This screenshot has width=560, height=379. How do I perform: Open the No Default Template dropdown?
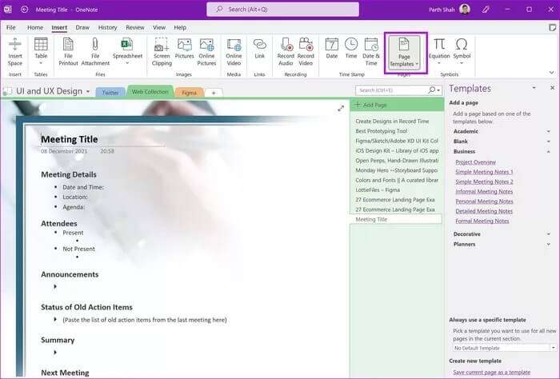tap(554, 348)
